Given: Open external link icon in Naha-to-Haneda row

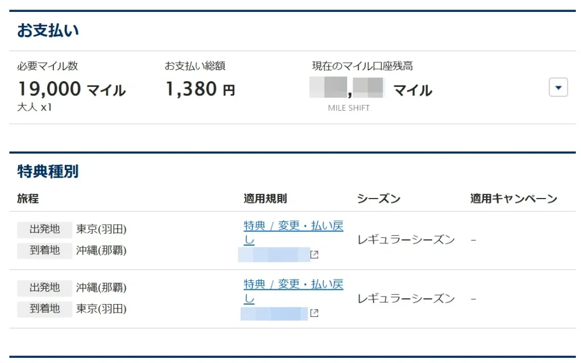Looking at the screenshot, I should click(x=314, y=313).
